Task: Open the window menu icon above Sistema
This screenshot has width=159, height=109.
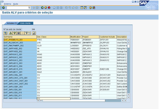Action: pyautogui.click(x=3, y=1)
